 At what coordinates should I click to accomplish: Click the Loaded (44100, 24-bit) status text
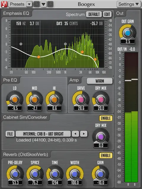[x=46, y=140]
